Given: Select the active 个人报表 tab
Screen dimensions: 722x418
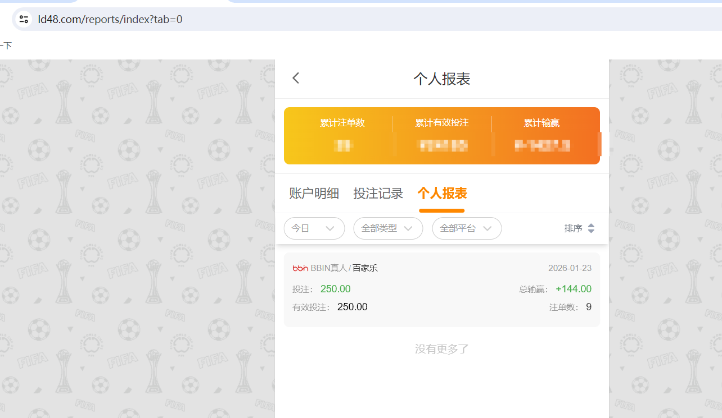Looking at the screenshot, I should point(441,193).
